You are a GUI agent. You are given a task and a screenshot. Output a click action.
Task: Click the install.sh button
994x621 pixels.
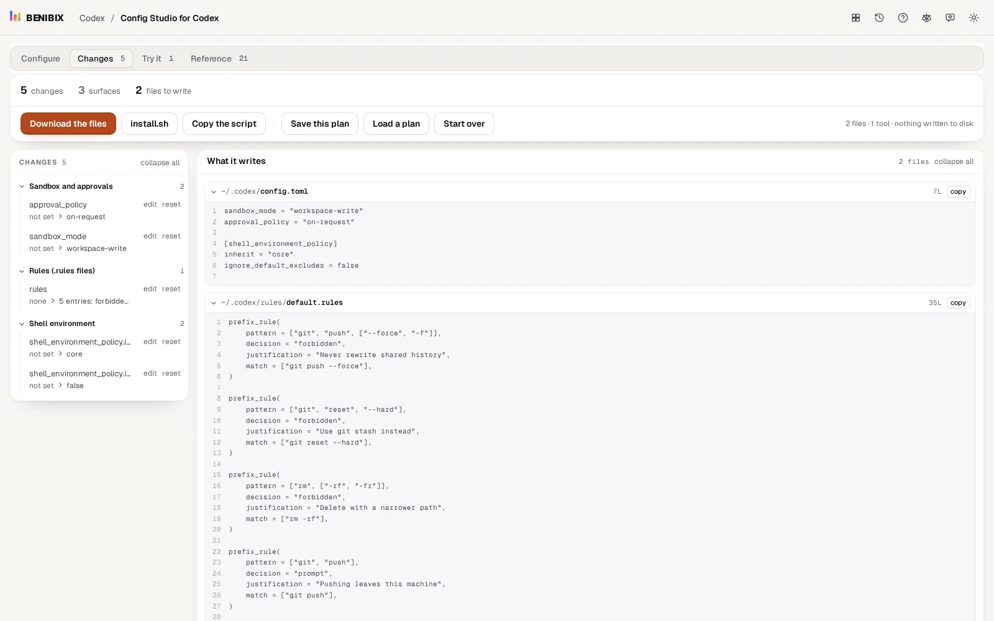pyautogui.click(x=149, y=124)
